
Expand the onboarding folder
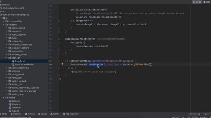click(6, 41)
